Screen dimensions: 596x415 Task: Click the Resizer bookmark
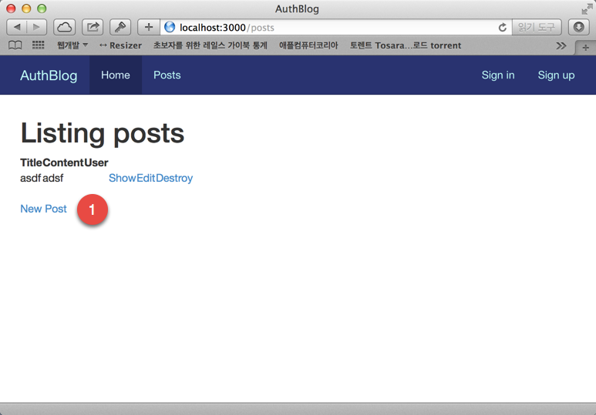coord(120,45)
